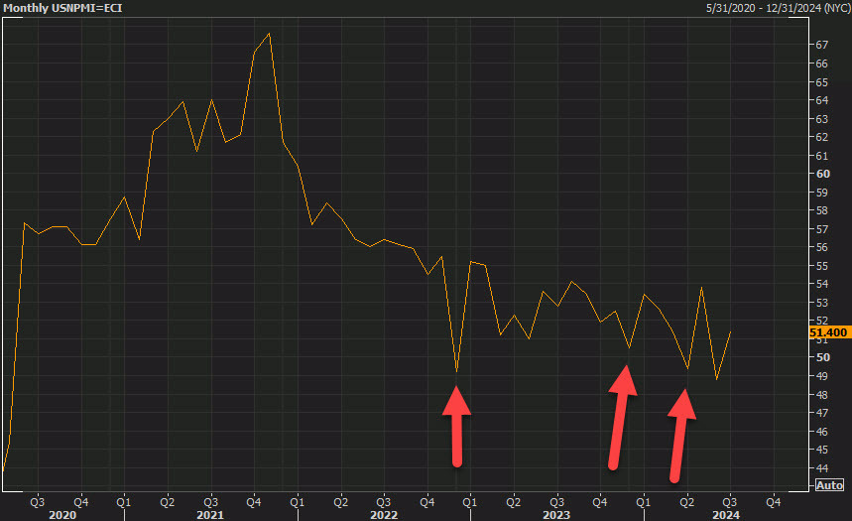Click the 59 label on price axis
The height and width of the screenshot is (521, 852).
tap(822, 193)
